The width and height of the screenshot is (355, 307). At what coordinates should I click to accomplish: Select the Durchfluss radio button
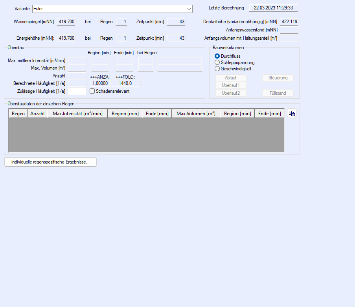pos(217,56)
